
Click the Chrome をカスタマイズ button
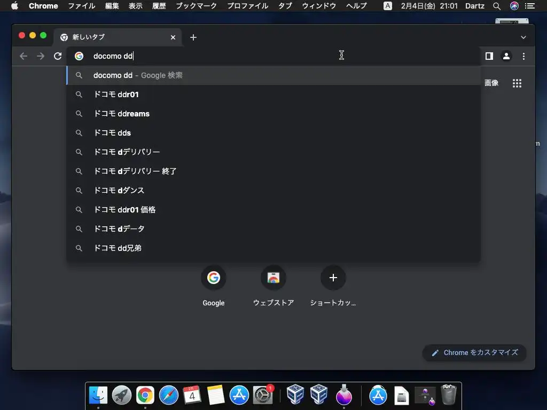click(474, 353)
